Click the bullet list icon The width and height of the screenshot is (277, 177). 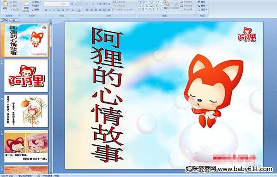click(88, 4)
